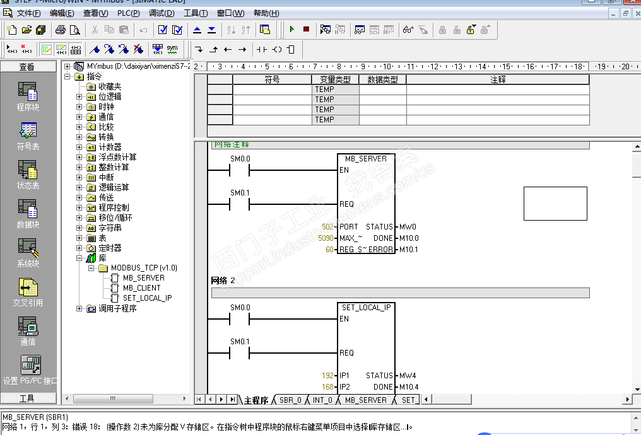Open the PLC(P) menu

click(128, 13)
